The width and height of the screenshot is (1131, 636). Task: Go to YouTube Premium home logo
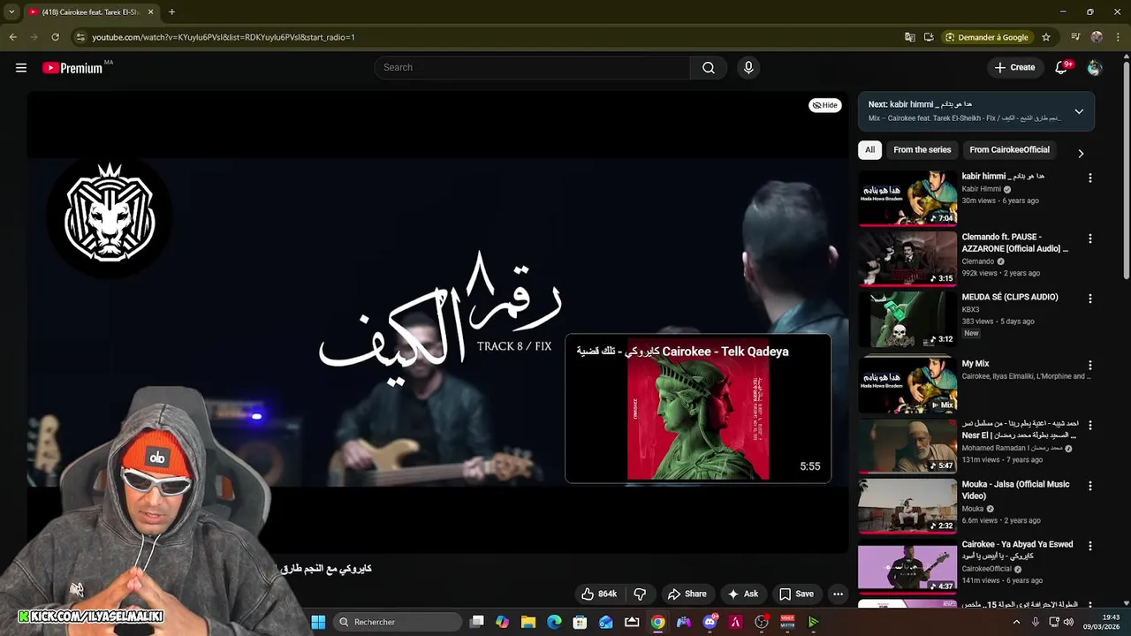pyautogui.click(x=72, y=68)
